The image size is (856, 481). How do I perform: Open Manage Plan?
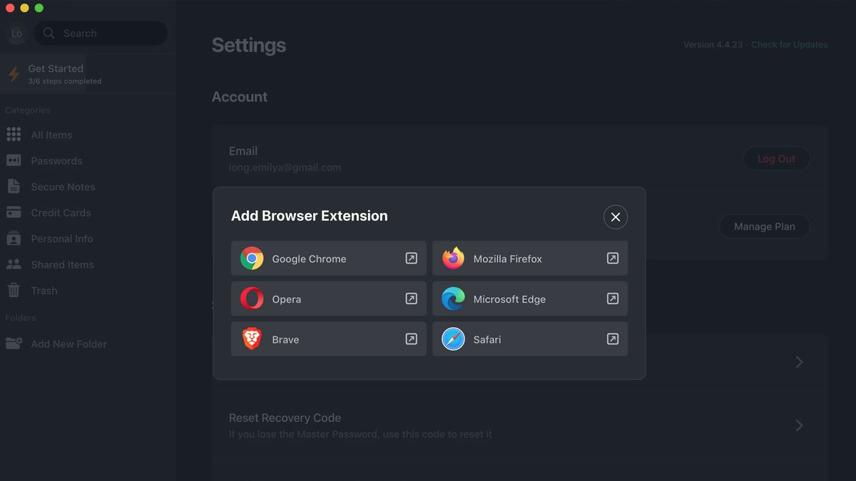[764, 226]
